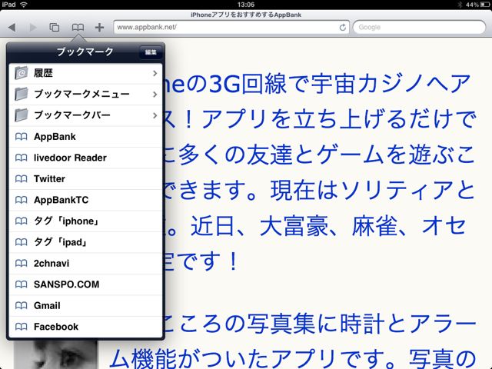Viewport: 492px width, 369px height.
Task: Open the 履歴 history folder
Action: tap(85, 74)
